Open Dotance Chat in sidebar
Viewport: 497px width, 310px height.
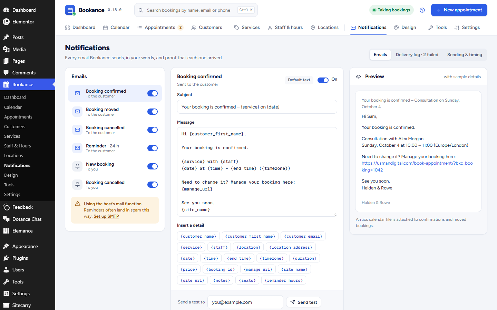[x=28, y=219]
